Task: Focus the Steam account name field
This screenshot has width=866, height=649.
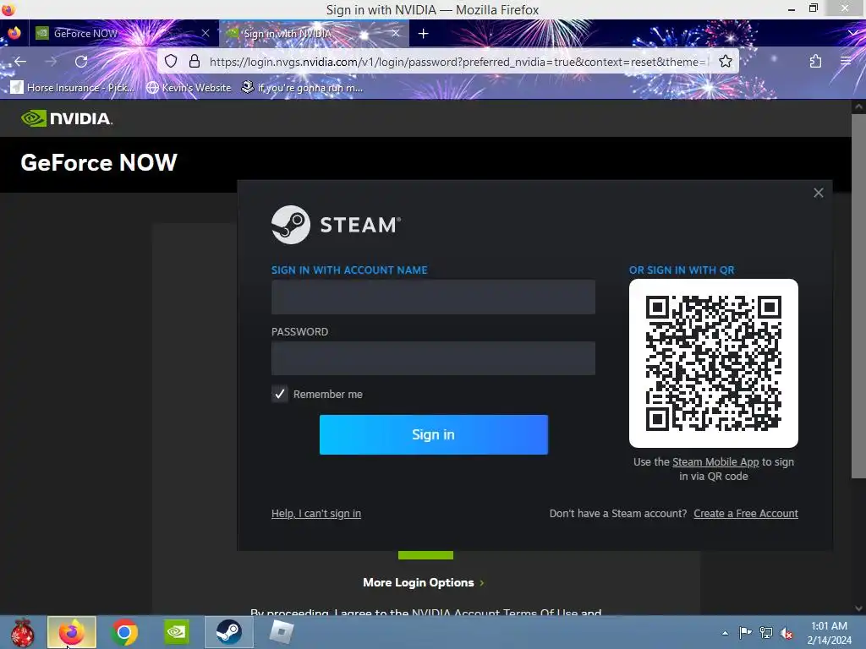Action: pos(433,297)
